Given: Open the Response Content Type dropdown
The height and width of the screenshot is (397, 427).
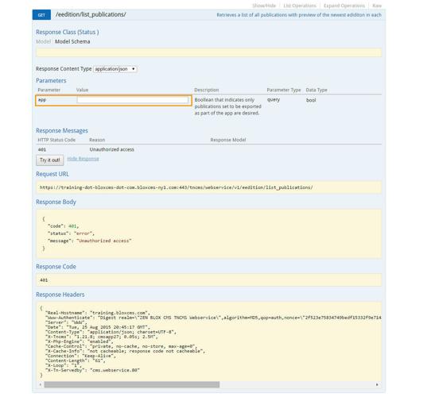Looking at the screenshot, I should pos(115,69).
